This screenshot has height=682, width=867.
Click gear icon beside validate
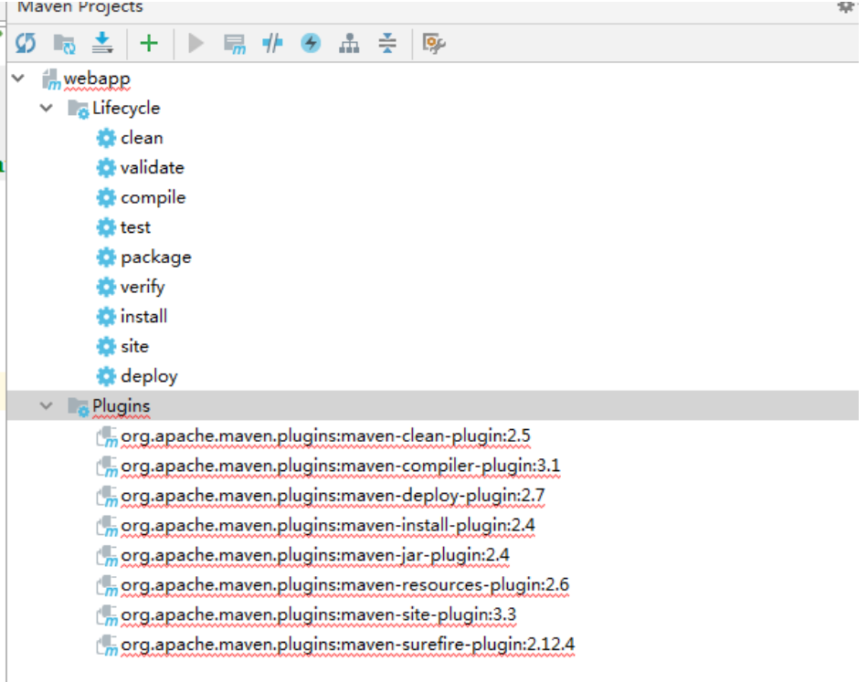pos(106,168)
